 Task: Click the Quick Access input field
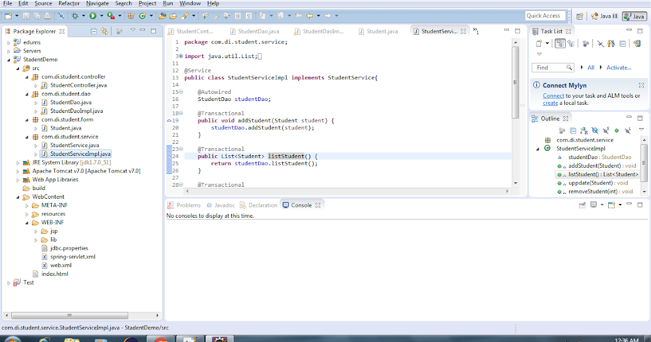(545, 15)
